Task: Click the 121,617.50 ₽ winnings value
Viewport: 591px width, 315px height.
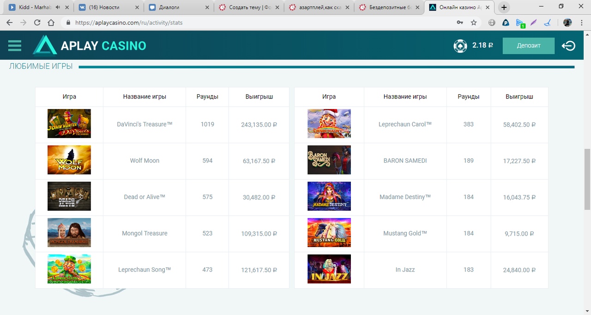Action: (x=259, y=270)
